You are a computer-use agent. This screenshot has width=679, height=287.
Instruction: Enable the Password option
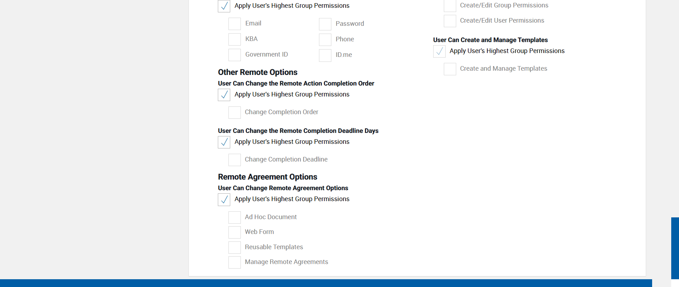click(325, 24)
